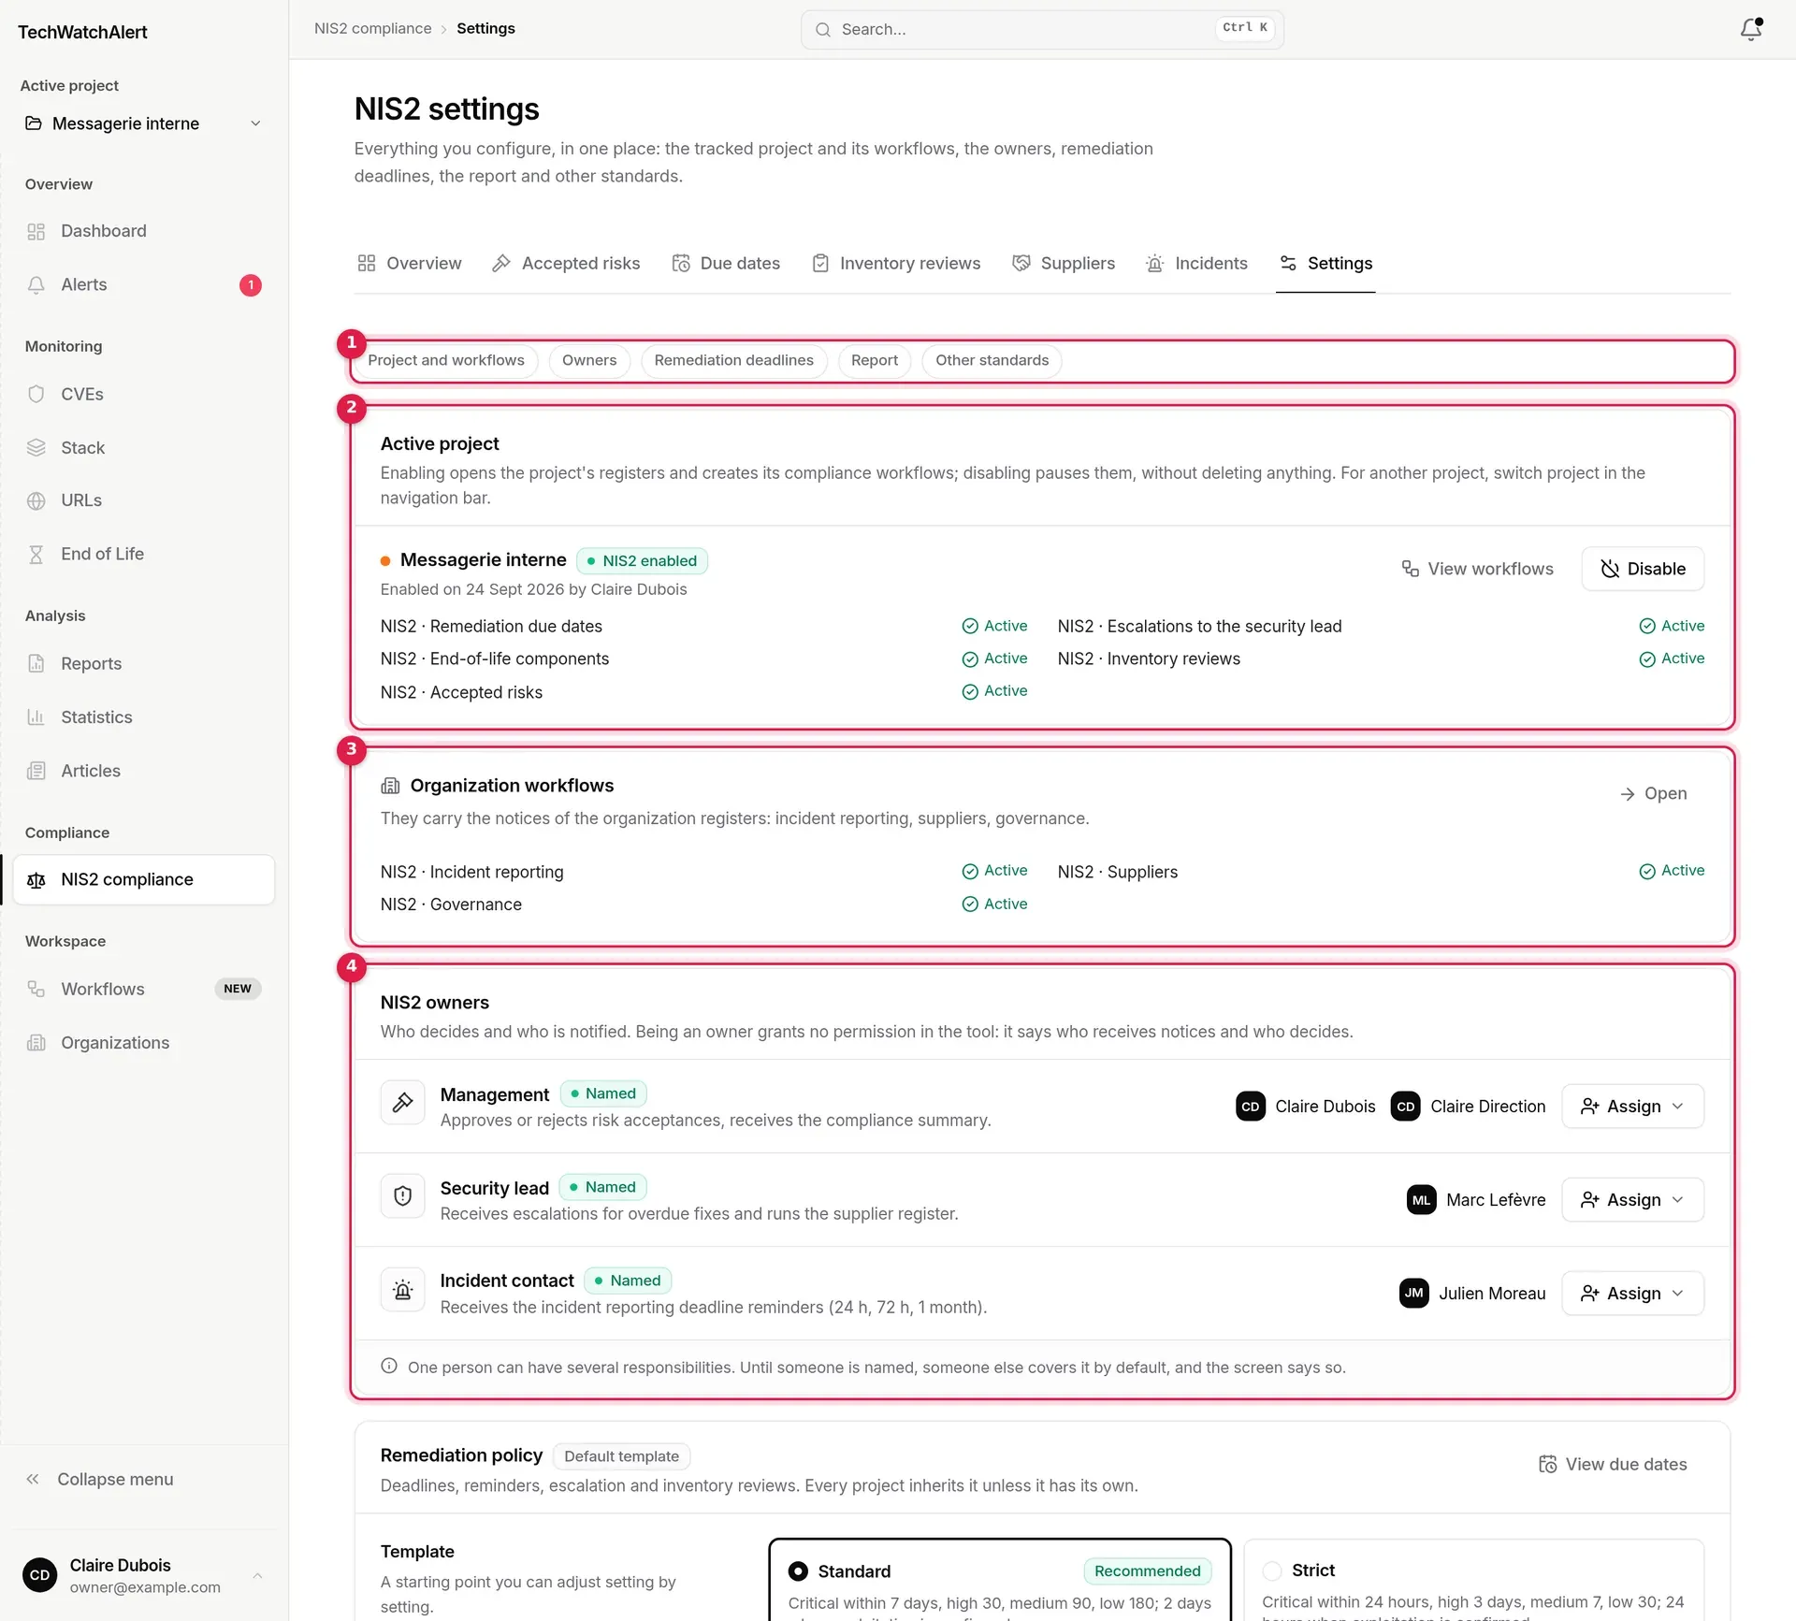Open Assign dropdown for Incident contact

pyautogui.click(x=1632, y=1293)
